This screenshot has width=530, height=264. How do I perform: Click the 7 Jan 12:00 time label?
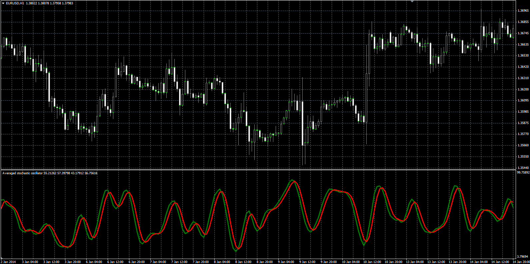pos(179,262)
